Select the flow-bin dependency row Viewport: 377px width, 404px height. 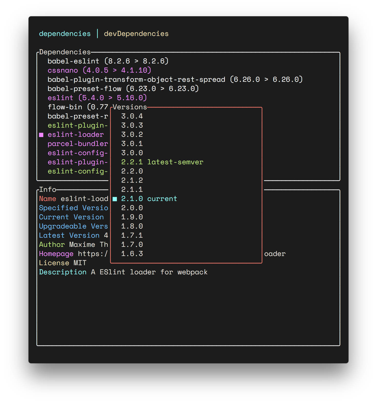(78, 107)
